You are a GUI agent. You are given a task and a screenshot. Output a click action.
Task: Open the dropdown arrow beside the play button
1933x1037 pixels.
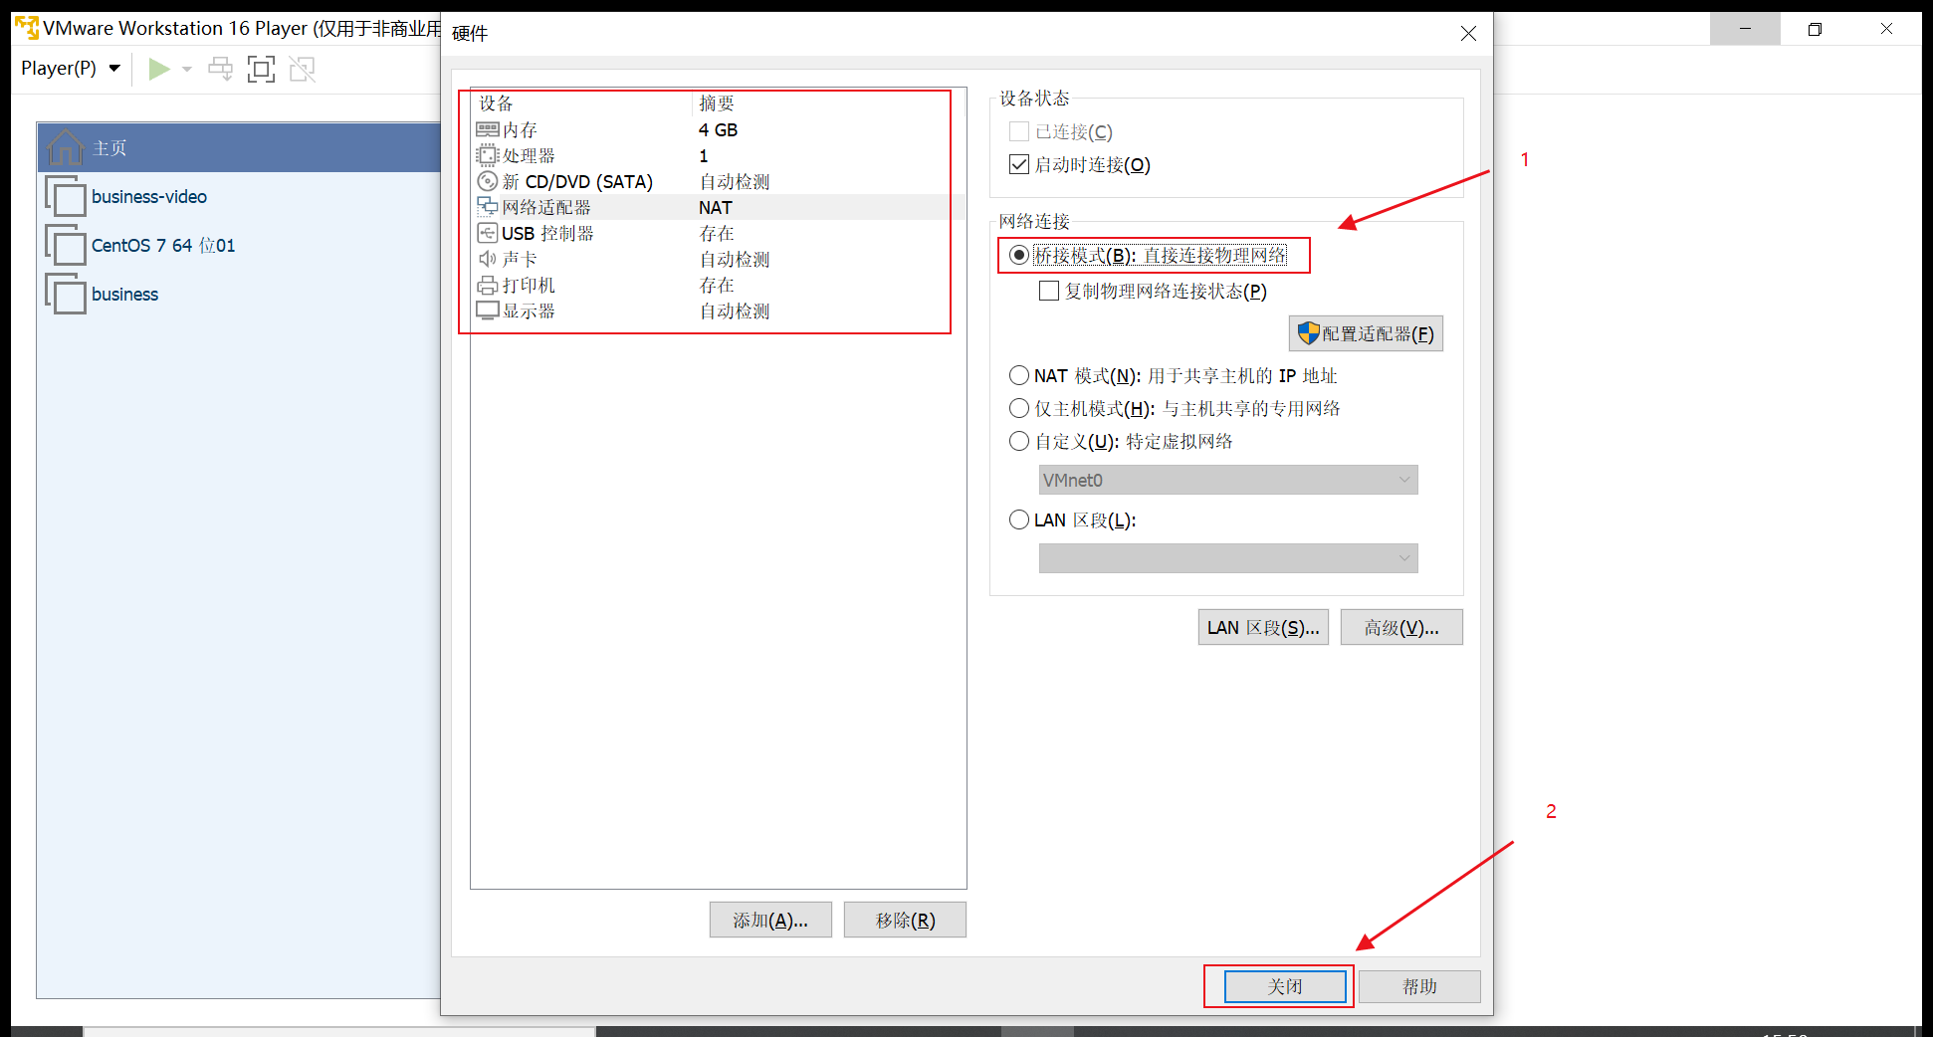pos(187,69)
